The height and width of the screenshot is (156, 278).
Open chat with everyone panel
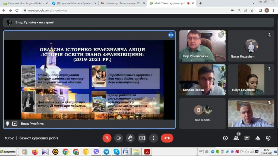click(247, 138)
